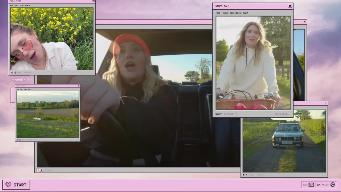The height and width of the screenshot is (192, 341).
Task: Click the flower field video frame
Action: [x=52, y=39]
